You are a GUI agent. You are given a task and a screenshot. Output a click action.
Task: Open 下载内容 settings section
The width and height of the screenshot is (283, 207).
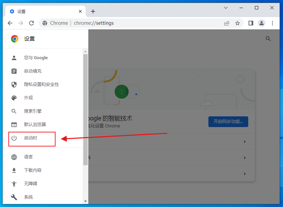coord(43,170)
